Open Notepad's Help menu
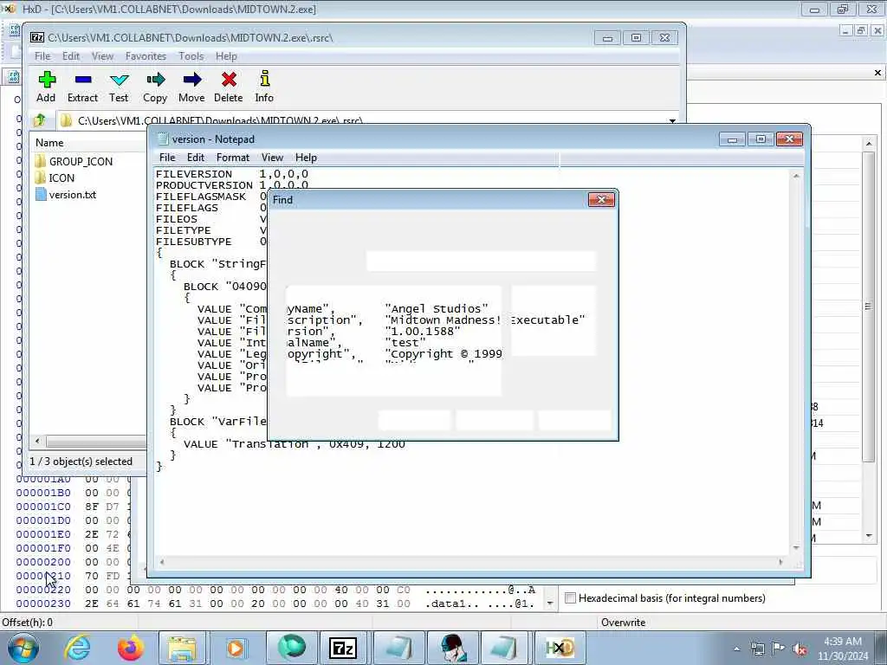 point(306,158)
